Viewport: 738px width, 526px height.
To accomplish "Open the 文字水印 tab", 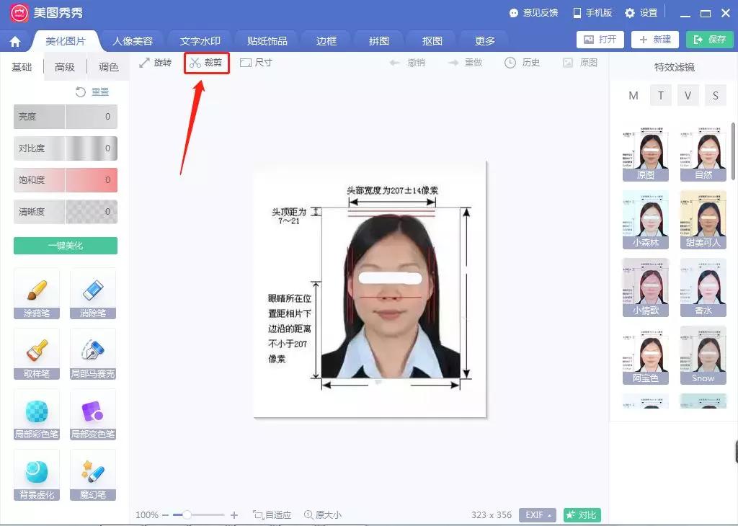I will [x=200, y=41].
